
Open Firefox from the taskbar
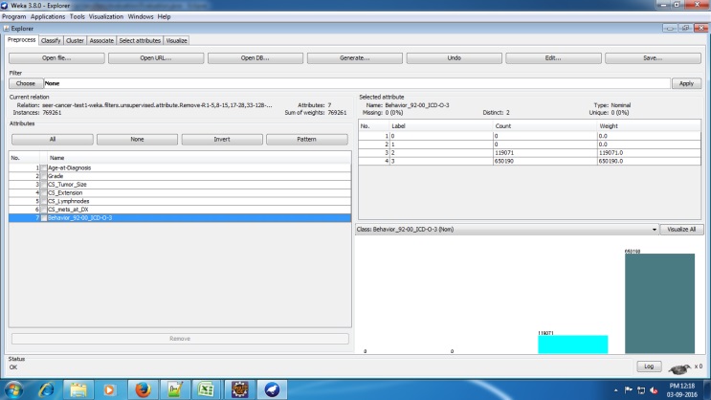142,389
